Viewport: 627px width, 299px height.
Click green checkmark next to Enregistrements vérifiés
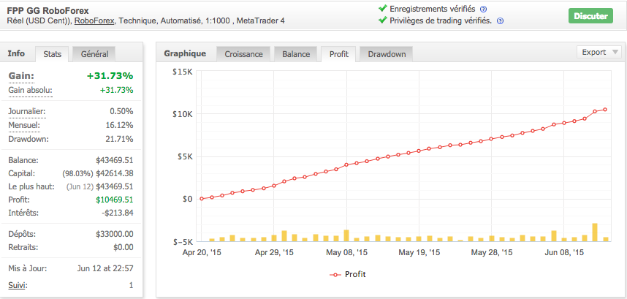[x=383, y=9]
